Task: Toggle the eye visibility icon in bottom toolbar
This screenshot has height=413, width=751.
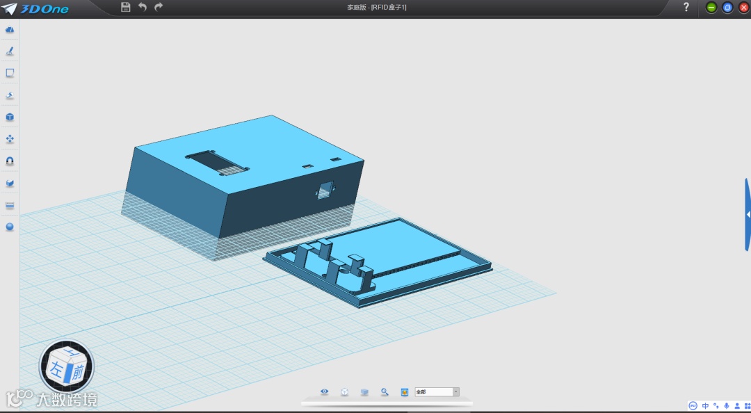Action: click(x=324, y=392)
